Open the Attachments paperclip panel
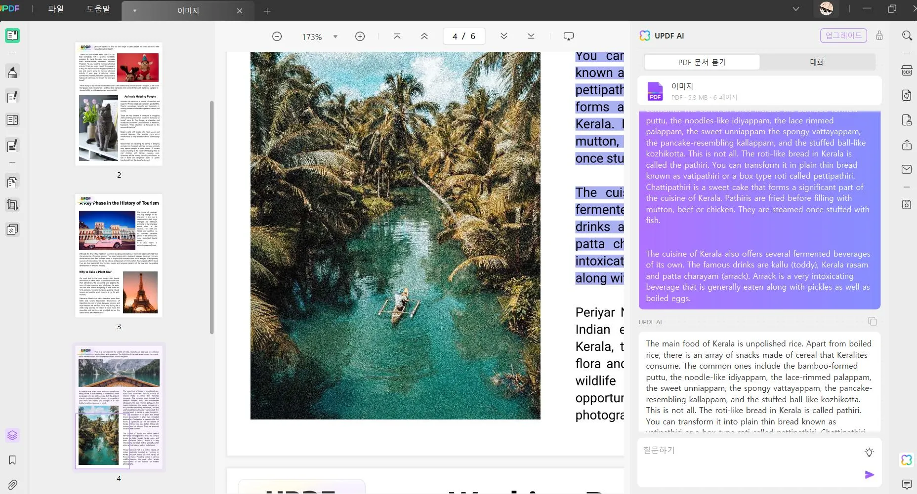The height and width of the screenshot is (494, 917). 12,485
